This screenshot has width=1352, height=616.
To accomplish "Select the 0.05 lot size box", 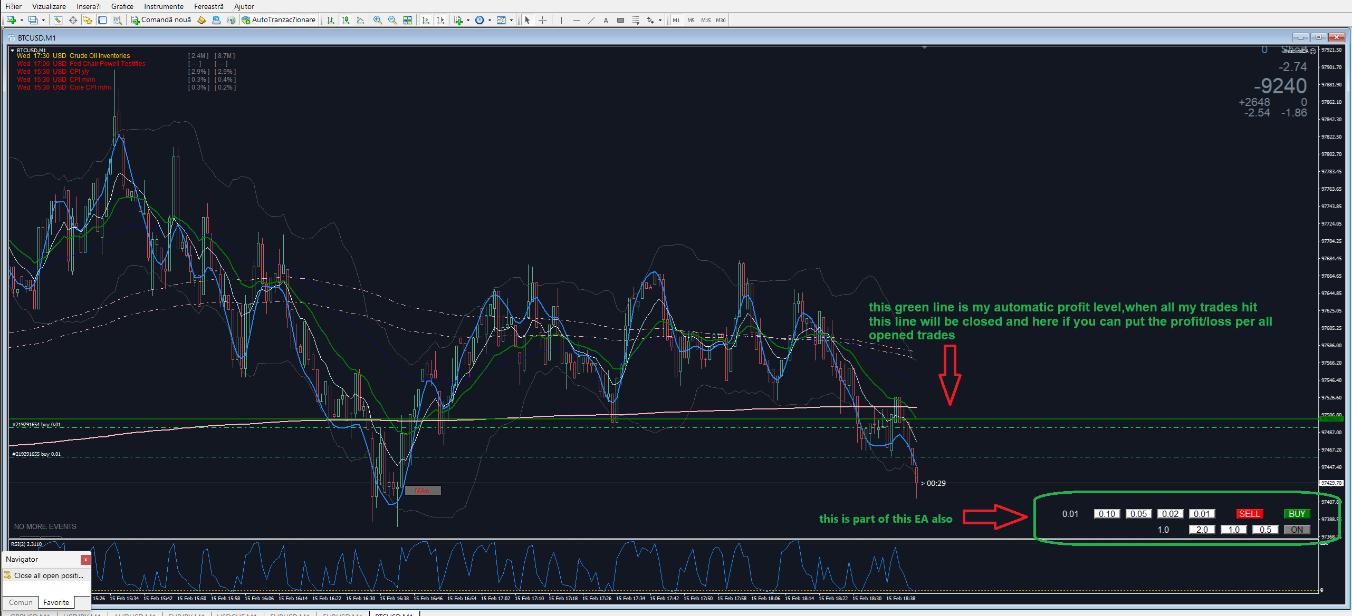I will (1138, 514).
